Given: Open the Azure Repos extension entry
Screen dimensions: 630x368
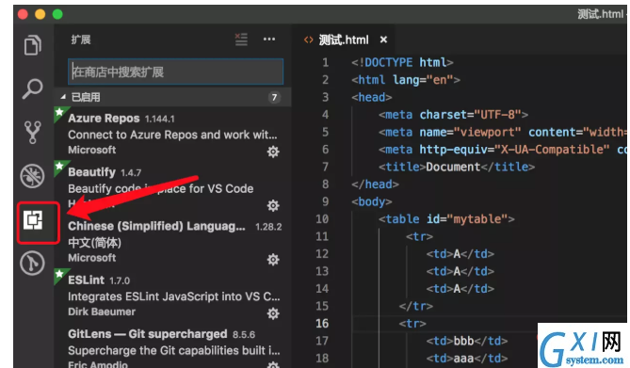Looking at the screenshot, I should pos(172,134).
